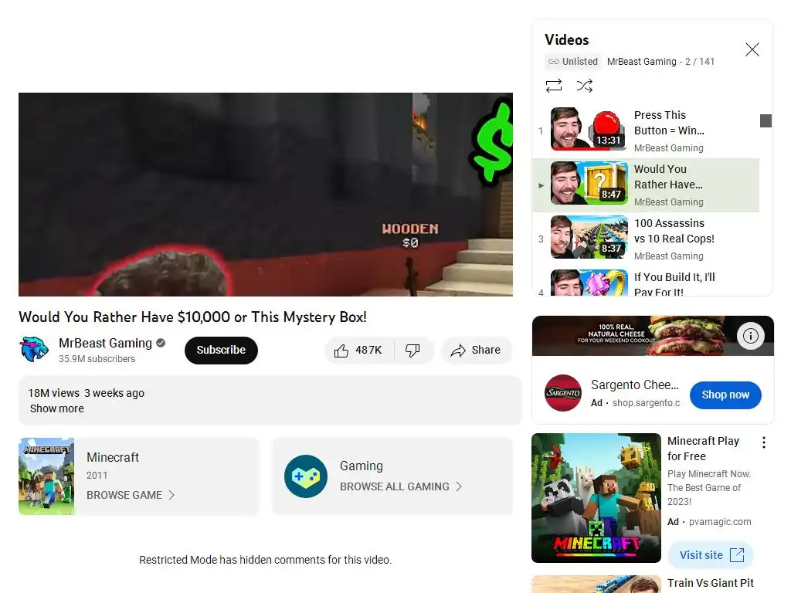791x593 pixels.
Task: Open the Minecraft game cover thumbnail
Action: pyautogui.click(x=46, y=476)
